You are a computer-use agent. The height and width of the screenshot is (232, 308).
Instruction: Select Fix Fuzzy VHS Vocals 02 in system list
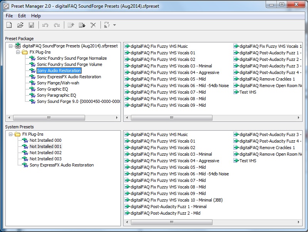163,148
